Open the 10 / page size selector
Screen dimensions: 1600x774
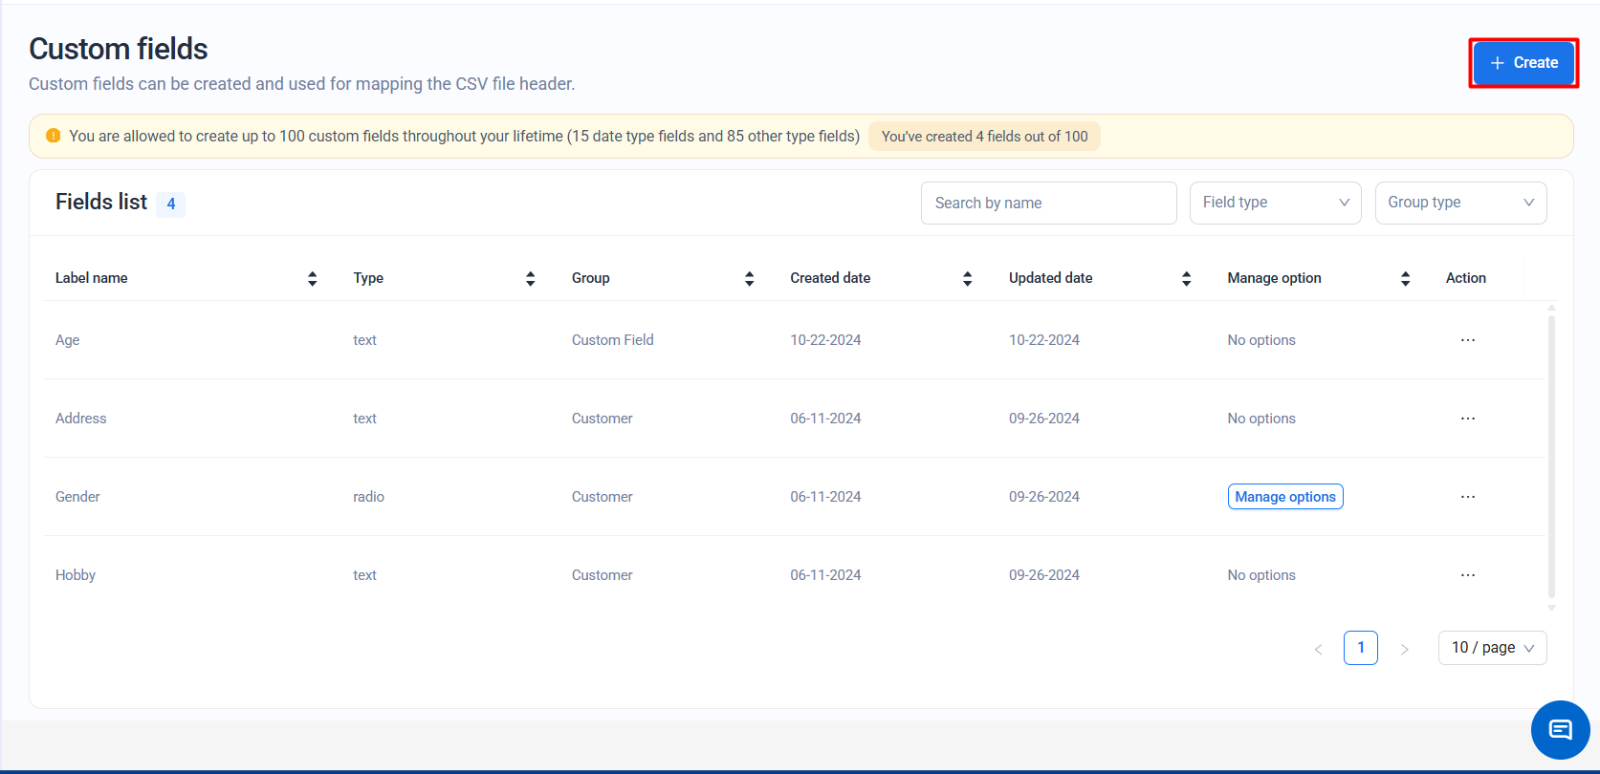tap(1492, 648)
